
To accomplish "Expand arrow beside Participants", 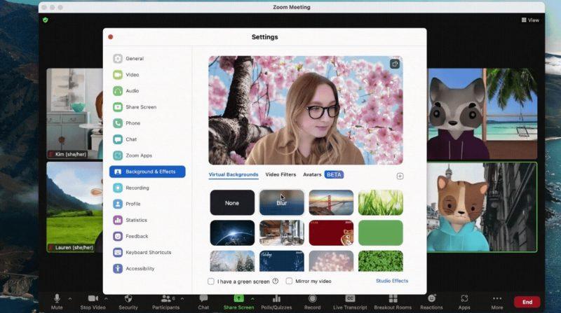I will 182,299.
